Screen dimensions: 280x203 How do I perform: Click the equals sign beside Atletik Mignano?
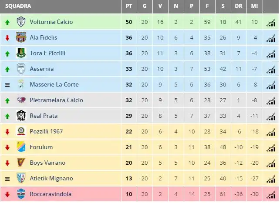point(7,179)
